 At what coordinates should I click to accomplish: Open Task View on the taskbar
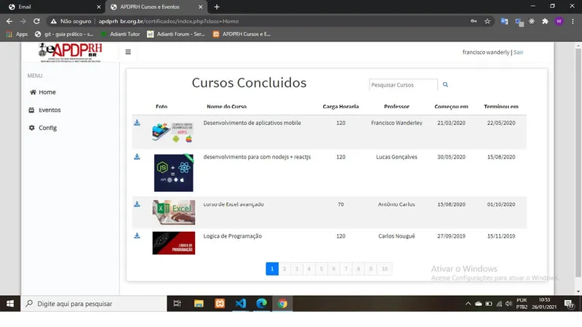(x=177, y=304)
